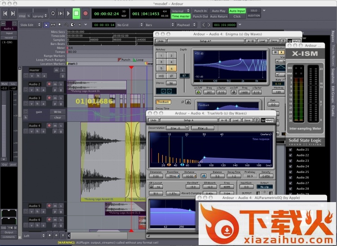Click Save in the Enigma window
This screenshot has height=246, width=337.
pyautogui.click(x=274, y=41)
